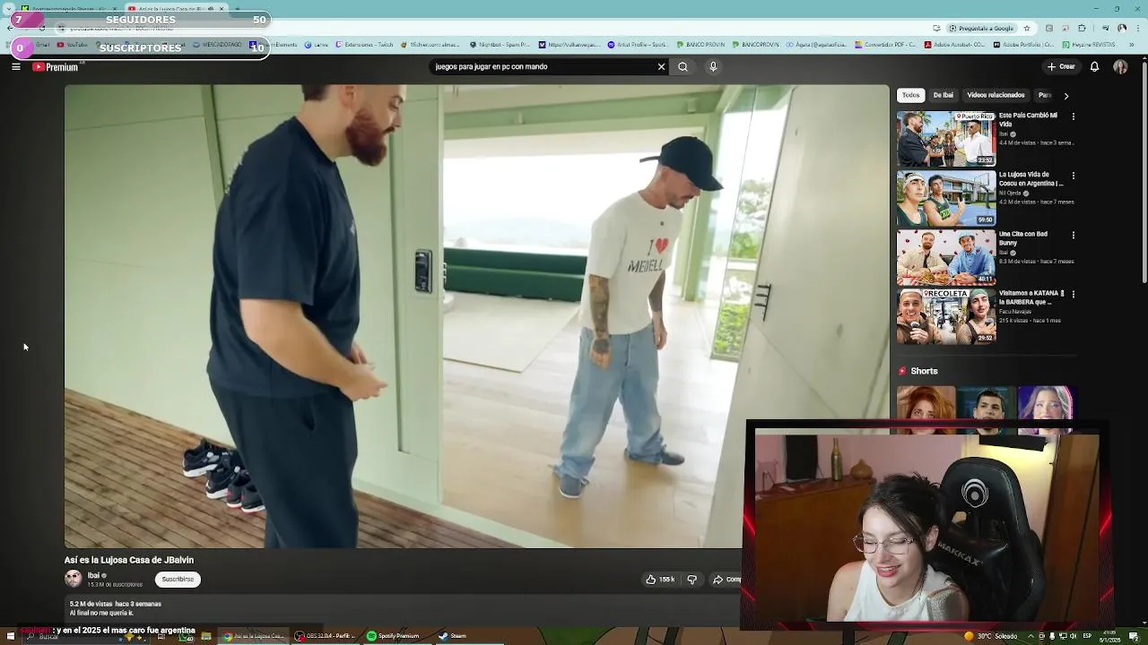Click the Una Cita con Bad Bunny title
The width and height of the screenshot is (1148, 645).
(1023, 238)
